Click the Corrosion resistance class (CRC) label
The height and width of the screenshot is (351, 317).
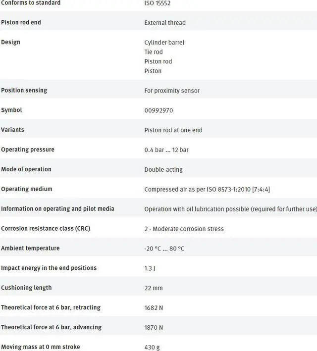(46, 229)
